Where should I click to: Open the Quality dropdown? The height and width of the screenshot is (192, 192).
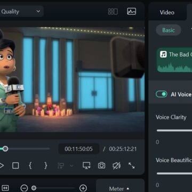click(21, 11)
